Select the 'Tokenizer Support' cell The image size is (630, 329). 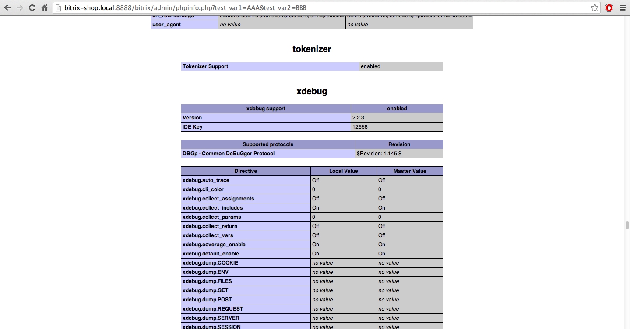tap(270, 66)
